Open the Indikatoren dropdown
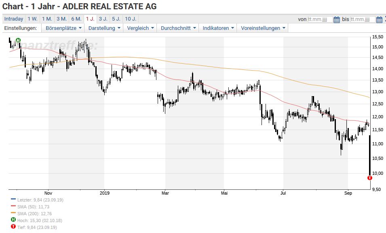The height and width of the screenshot is (233, 386). [x=218, y=28]
